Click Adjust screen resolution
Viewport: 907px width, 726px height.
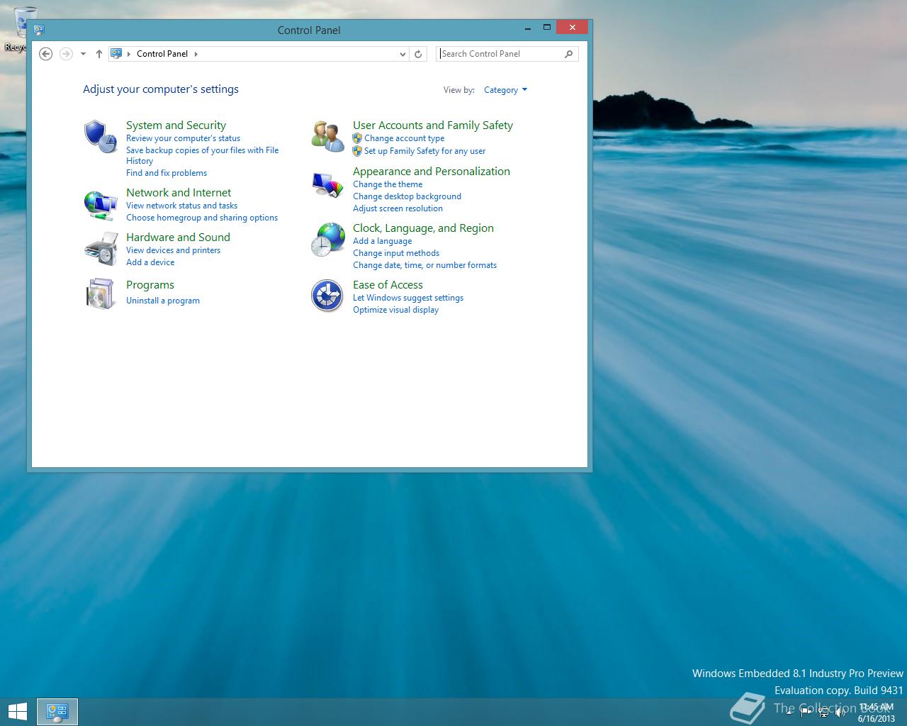click(398, 208)
